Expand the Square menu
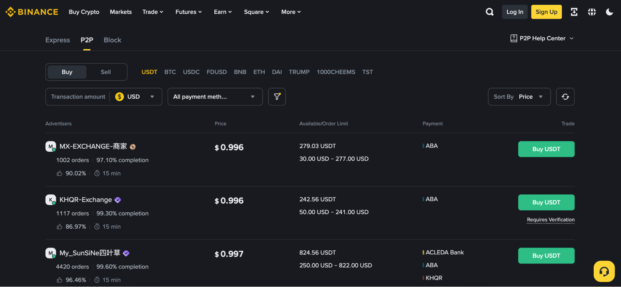The height and width of the screenshot is (287, 621). pos(256,12)
